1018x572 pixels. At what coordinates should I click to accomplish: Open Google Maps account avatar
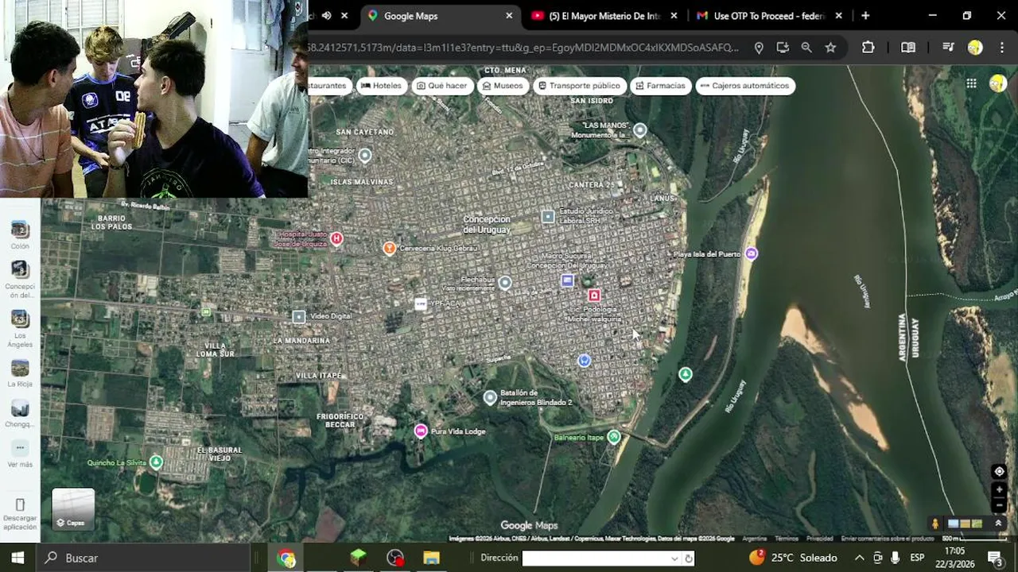(998, 83)
